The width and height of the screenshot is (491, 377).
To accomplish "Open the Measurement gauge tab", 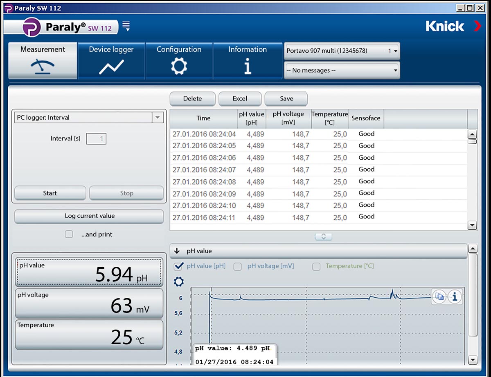I will point(43,60).
